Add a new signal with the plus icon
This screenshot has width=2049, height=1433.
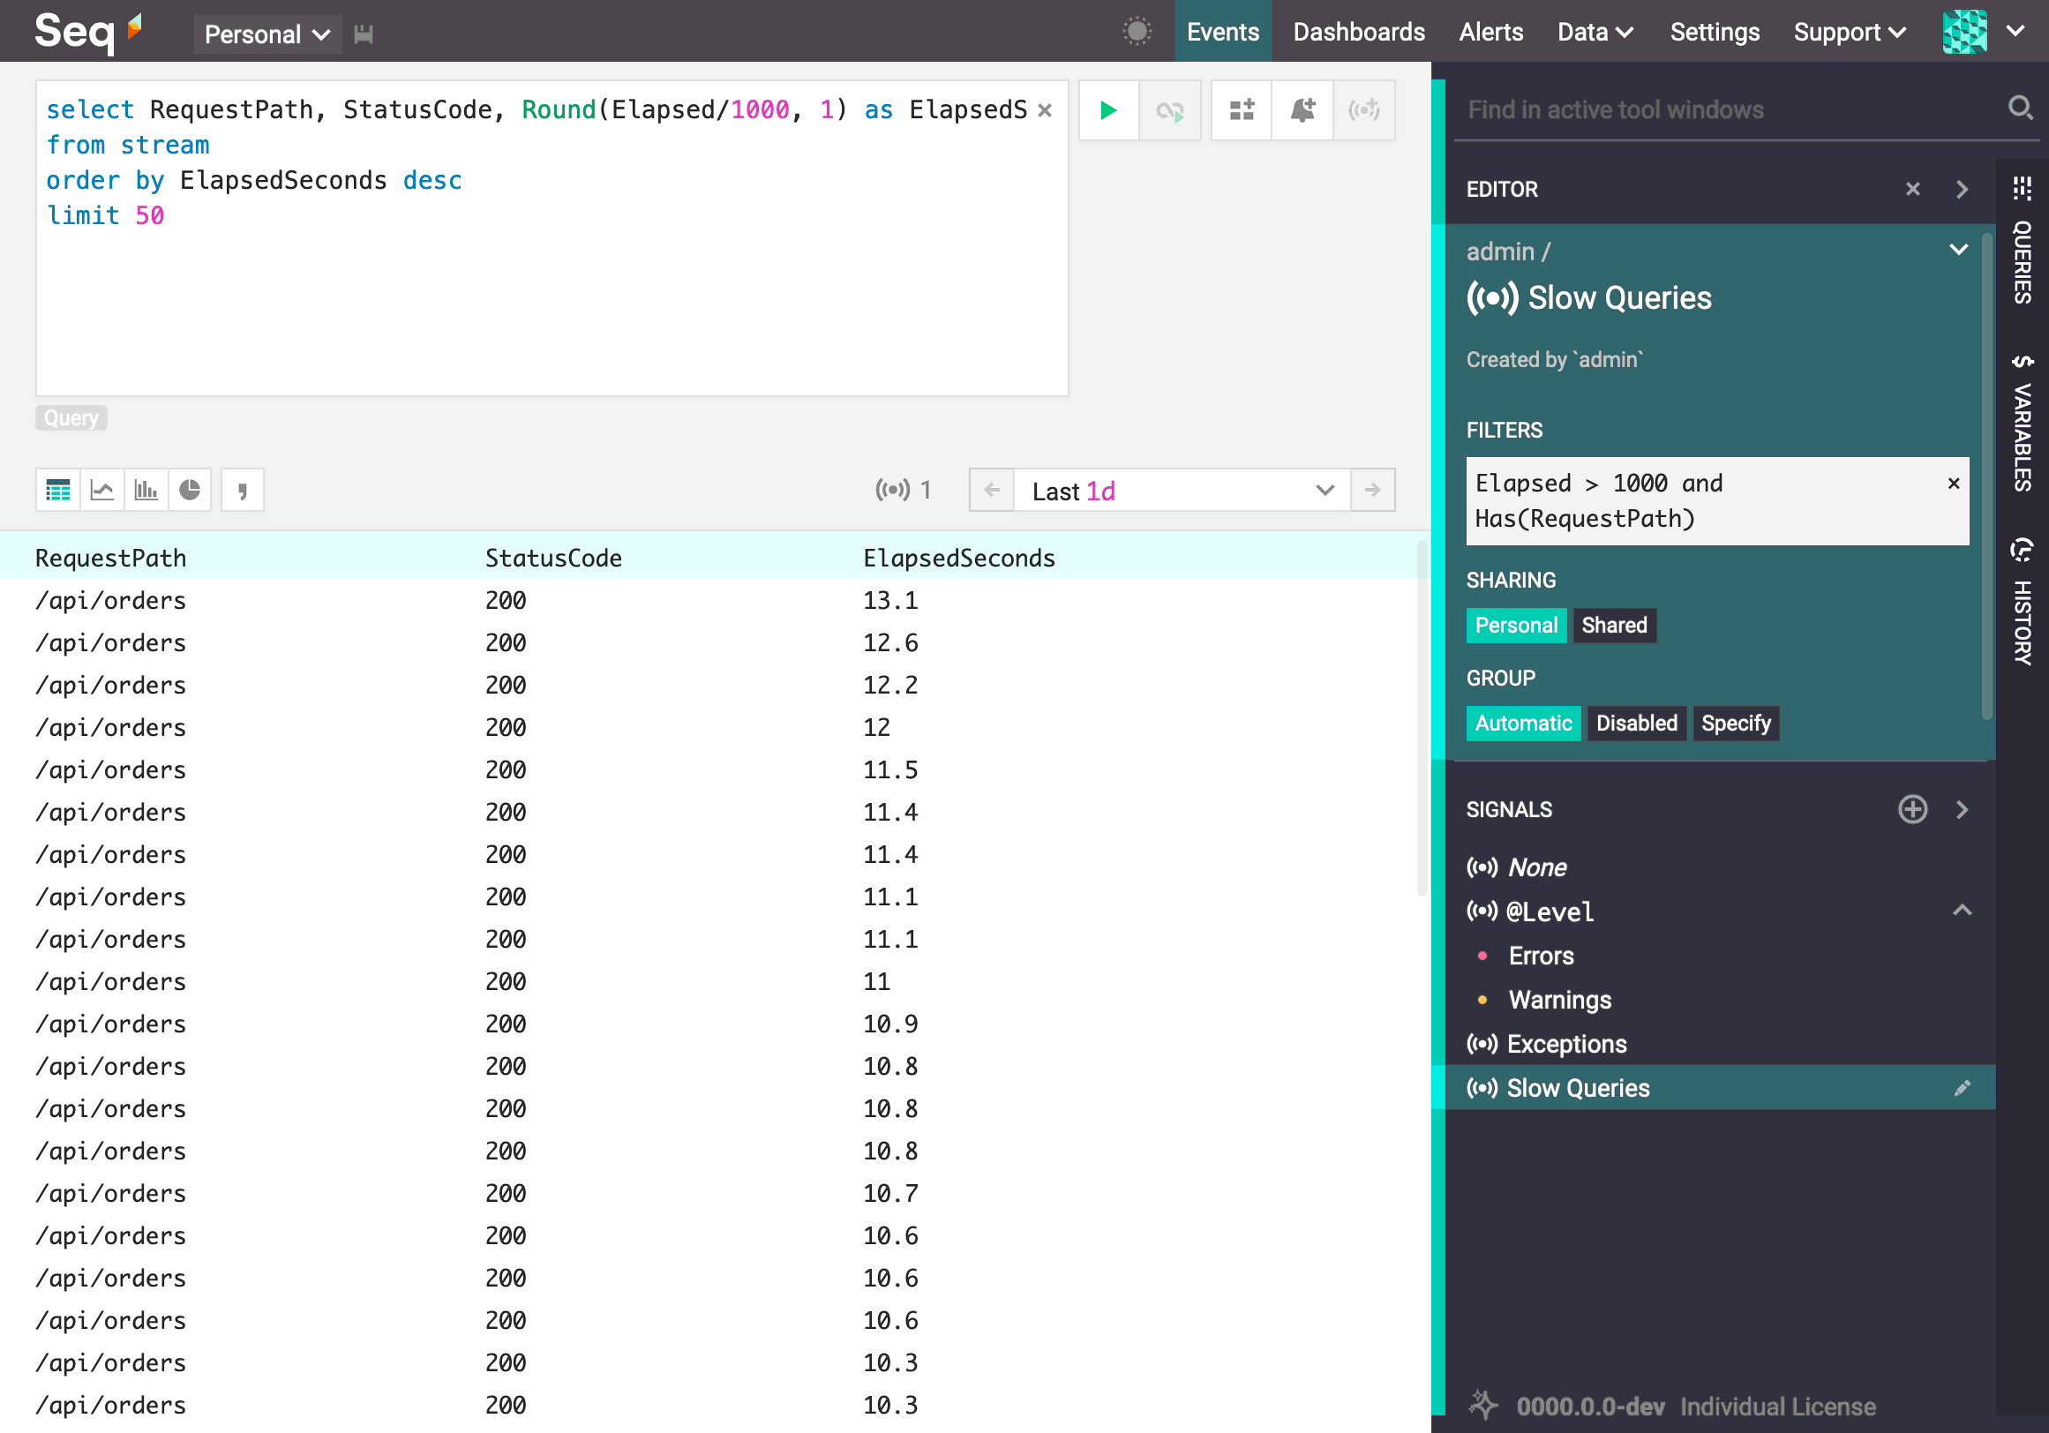1911,809
